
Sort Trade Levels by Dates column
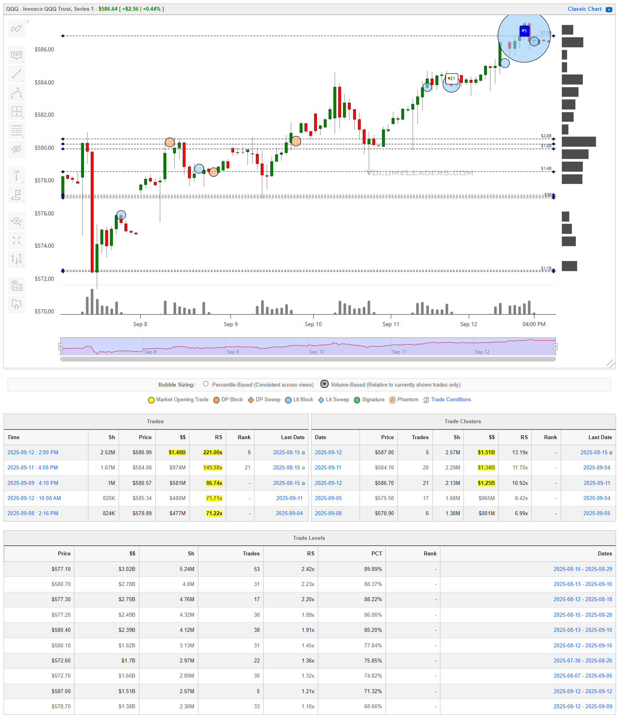[x=528, y=553]
